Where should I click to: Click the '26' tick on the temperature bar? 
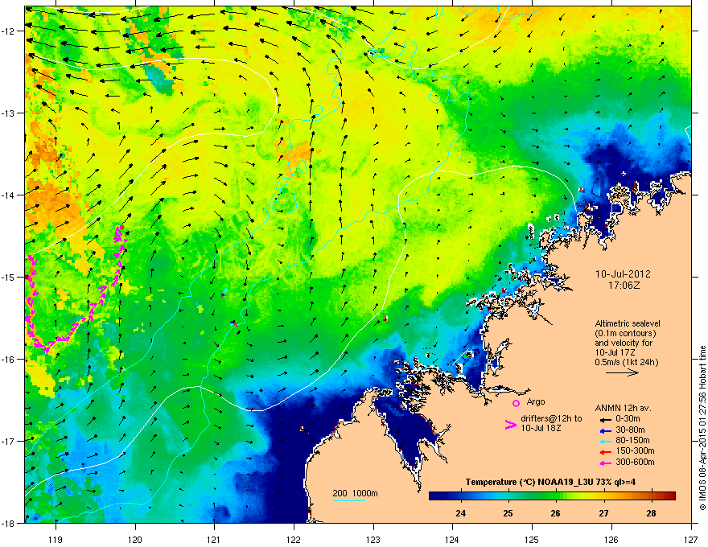coord(556,513)
